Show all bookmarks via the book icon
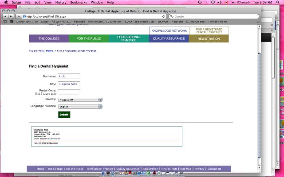Screen dimensions: 284x177 [5, 22]
